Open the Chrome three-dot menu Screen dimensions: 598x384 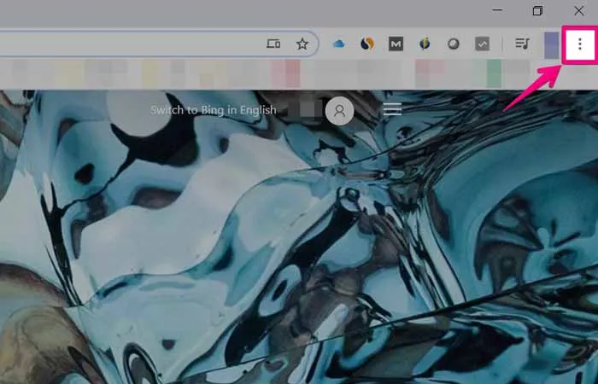579,44
